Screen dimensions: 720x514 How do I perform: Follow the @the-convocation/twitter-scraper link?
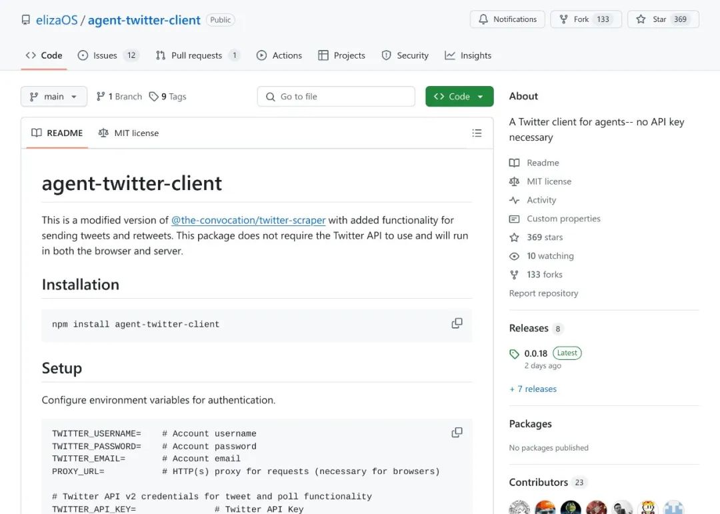pos(249,221)
